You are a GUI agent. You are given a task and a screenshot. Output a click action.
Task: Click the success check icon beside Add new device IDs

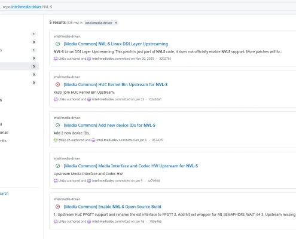pyautogui.click(x=57, y=125)
